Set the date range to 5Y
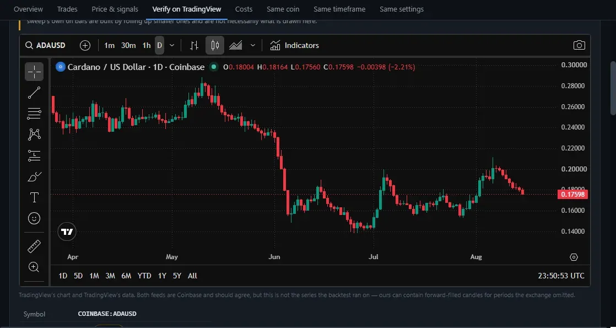The image size is (616, 328). click(x=177, y=276)
